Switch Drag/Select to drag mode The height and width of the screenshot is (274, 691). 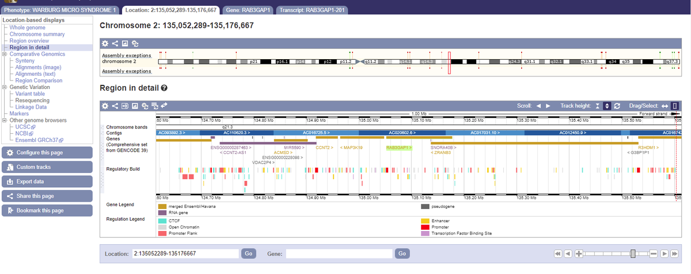click(x=665, y=106)
